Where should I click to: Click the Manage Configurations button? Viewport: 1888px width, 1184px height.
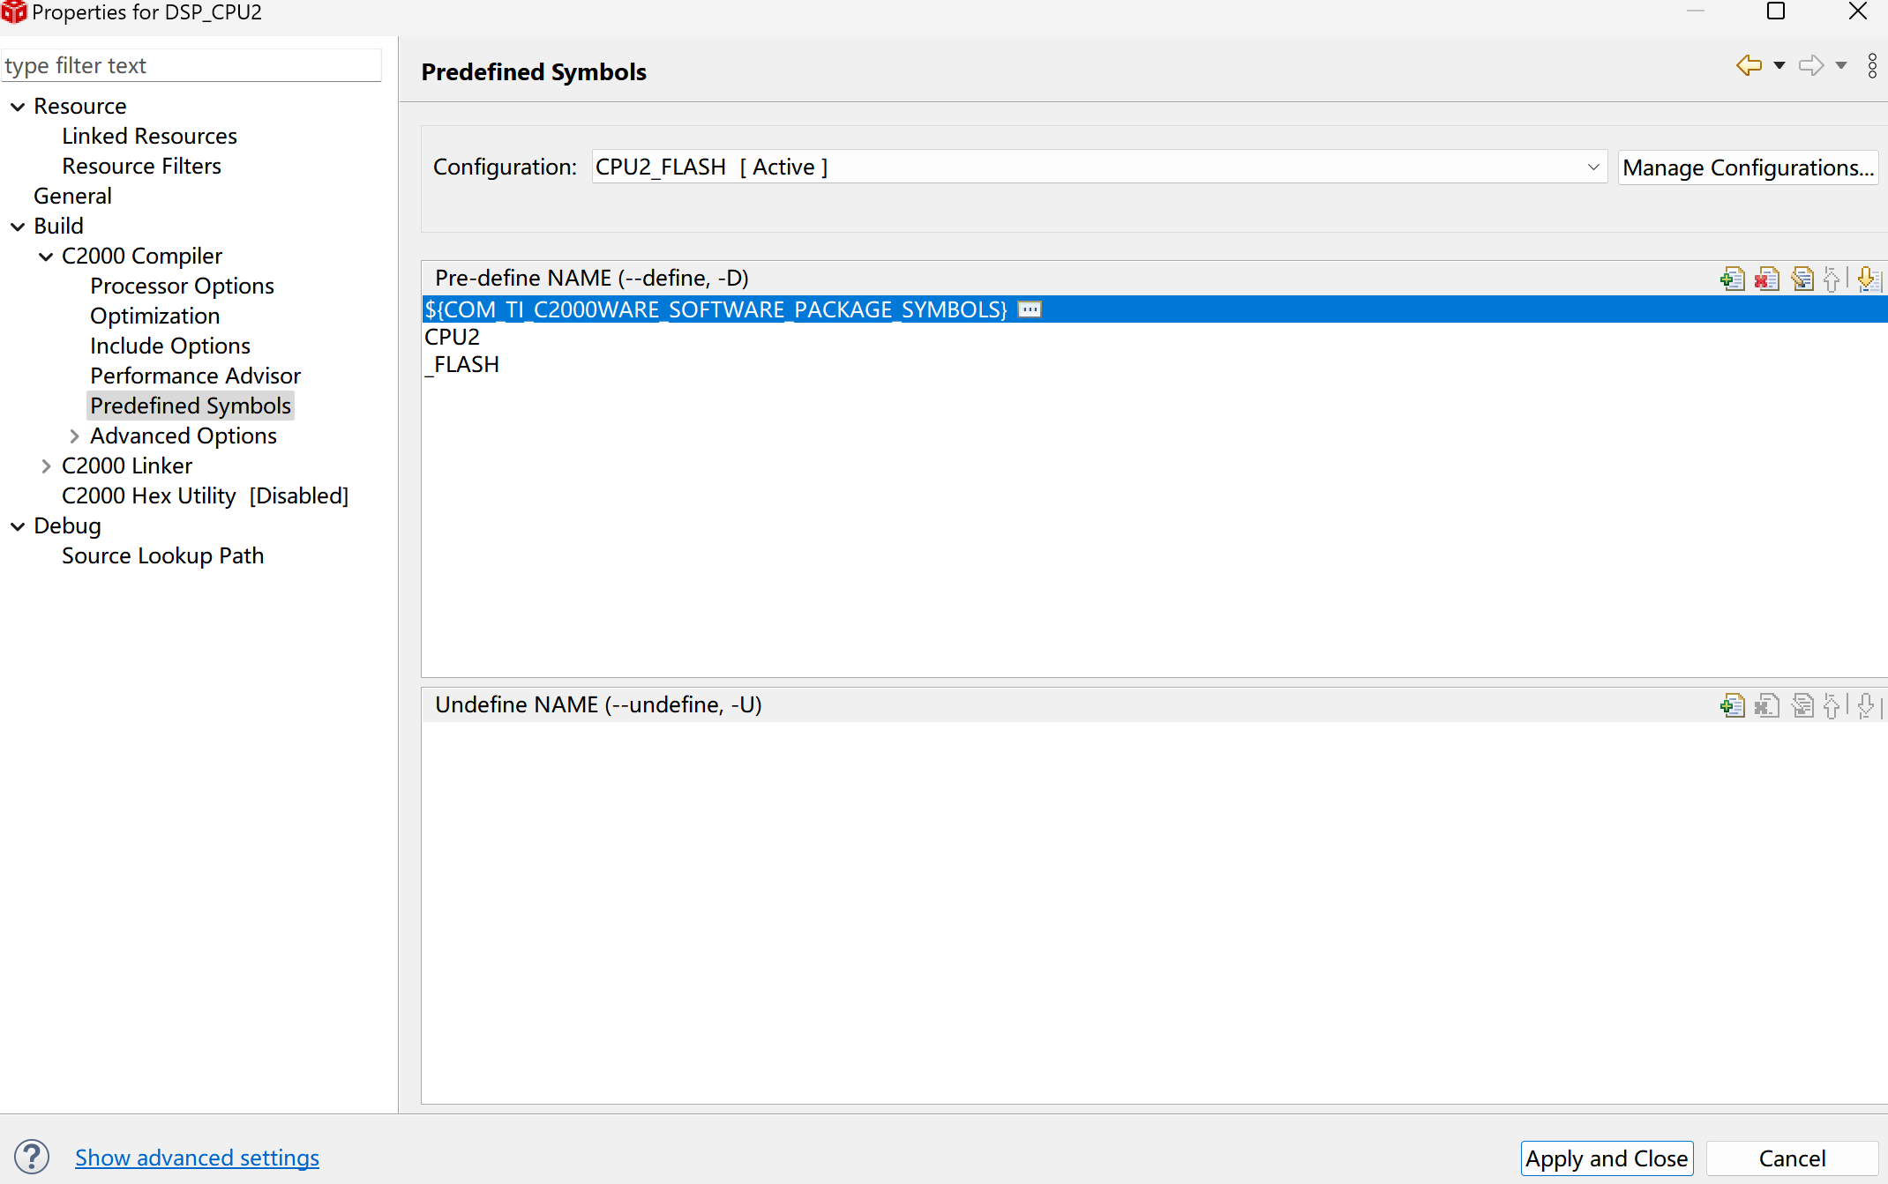pos(1747,168)
